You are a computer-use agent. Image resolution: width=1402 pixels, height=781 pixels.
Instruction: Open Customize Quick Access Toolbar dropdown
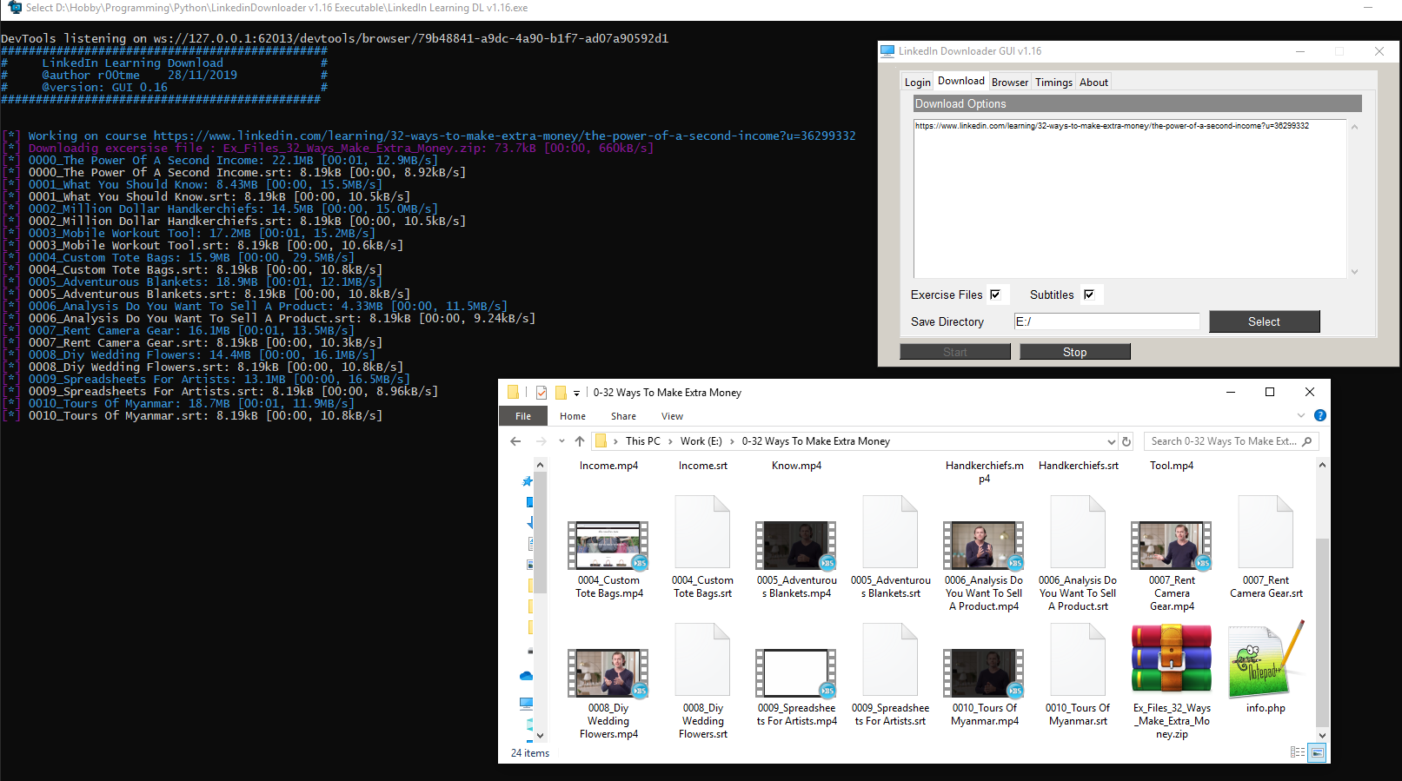pyautogui.click(x=576, y=393)
